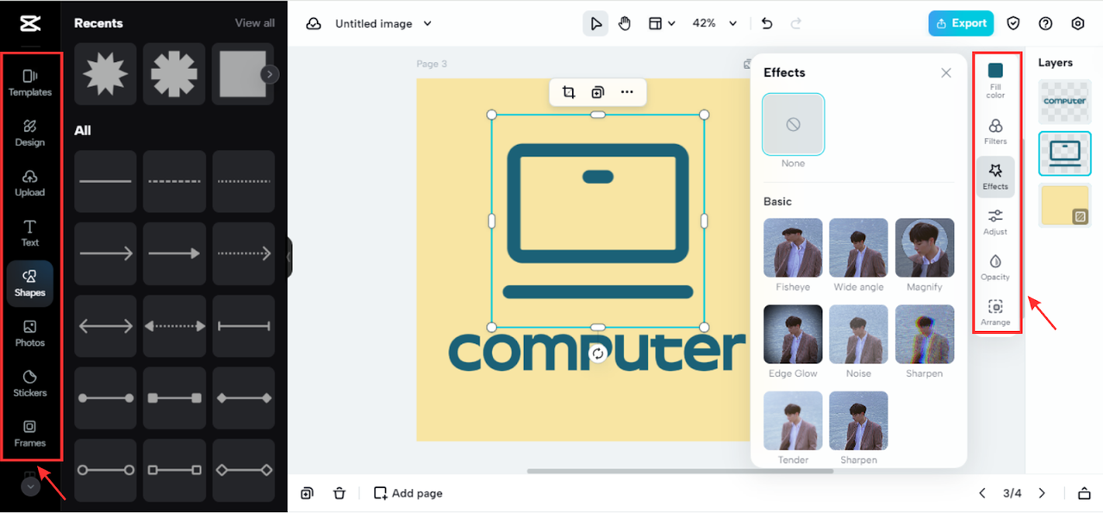Open the Text sidebar panel
Image resolution: width=1103 pixels, height=513 pixels.
click(30, 233)
